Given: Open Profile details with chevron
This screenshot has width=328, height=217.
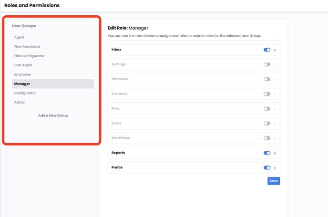Looking at the screenshot, I should pyautogui.click(x=275, y=168).
